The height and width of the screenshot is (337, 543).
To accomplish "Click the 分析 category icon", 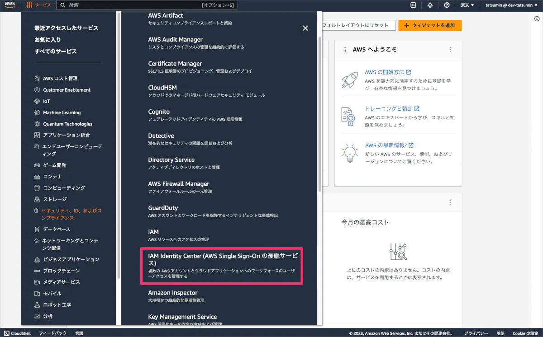I will point(38,316).
